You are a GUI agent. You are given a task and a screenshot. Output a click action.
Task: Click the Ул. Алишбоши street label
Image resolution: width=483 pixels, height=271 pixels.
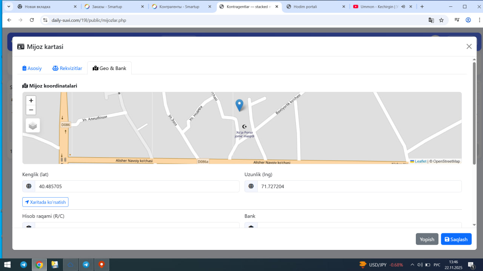click(95, 119)
